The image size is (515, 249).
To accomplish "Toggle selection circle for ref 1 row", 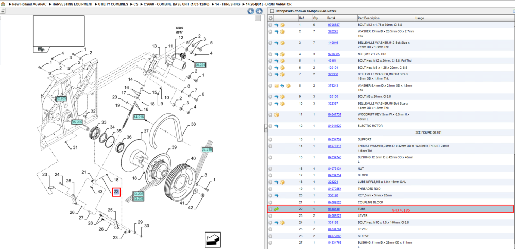I will pyautogui.click(x=270, y=25).
